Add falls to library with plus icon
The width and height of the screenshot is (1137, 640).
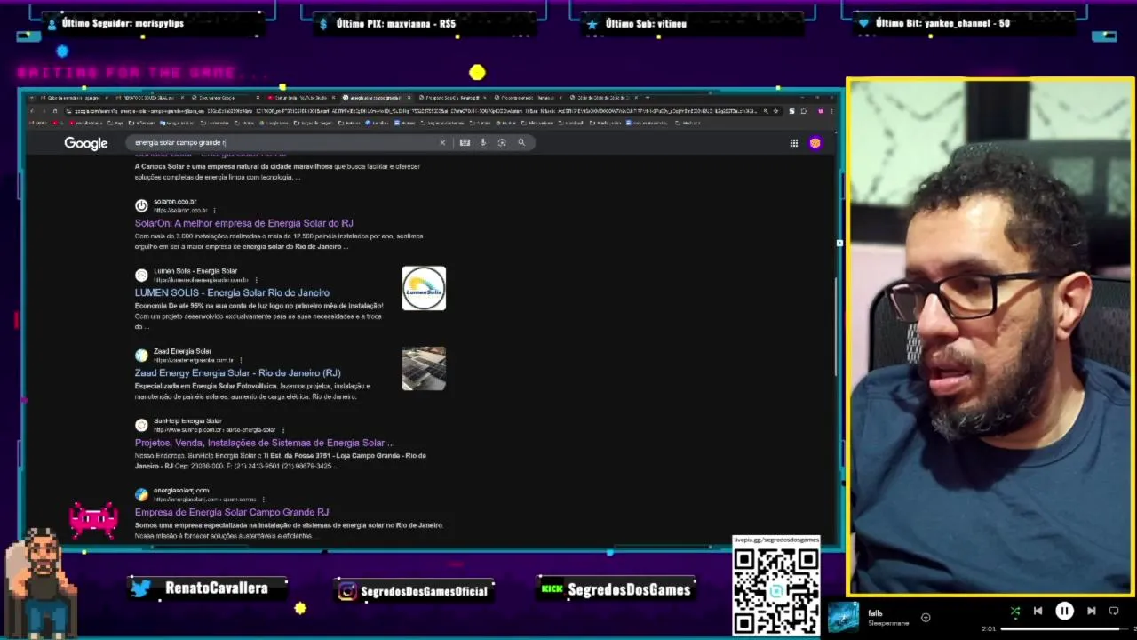[926, 618]
